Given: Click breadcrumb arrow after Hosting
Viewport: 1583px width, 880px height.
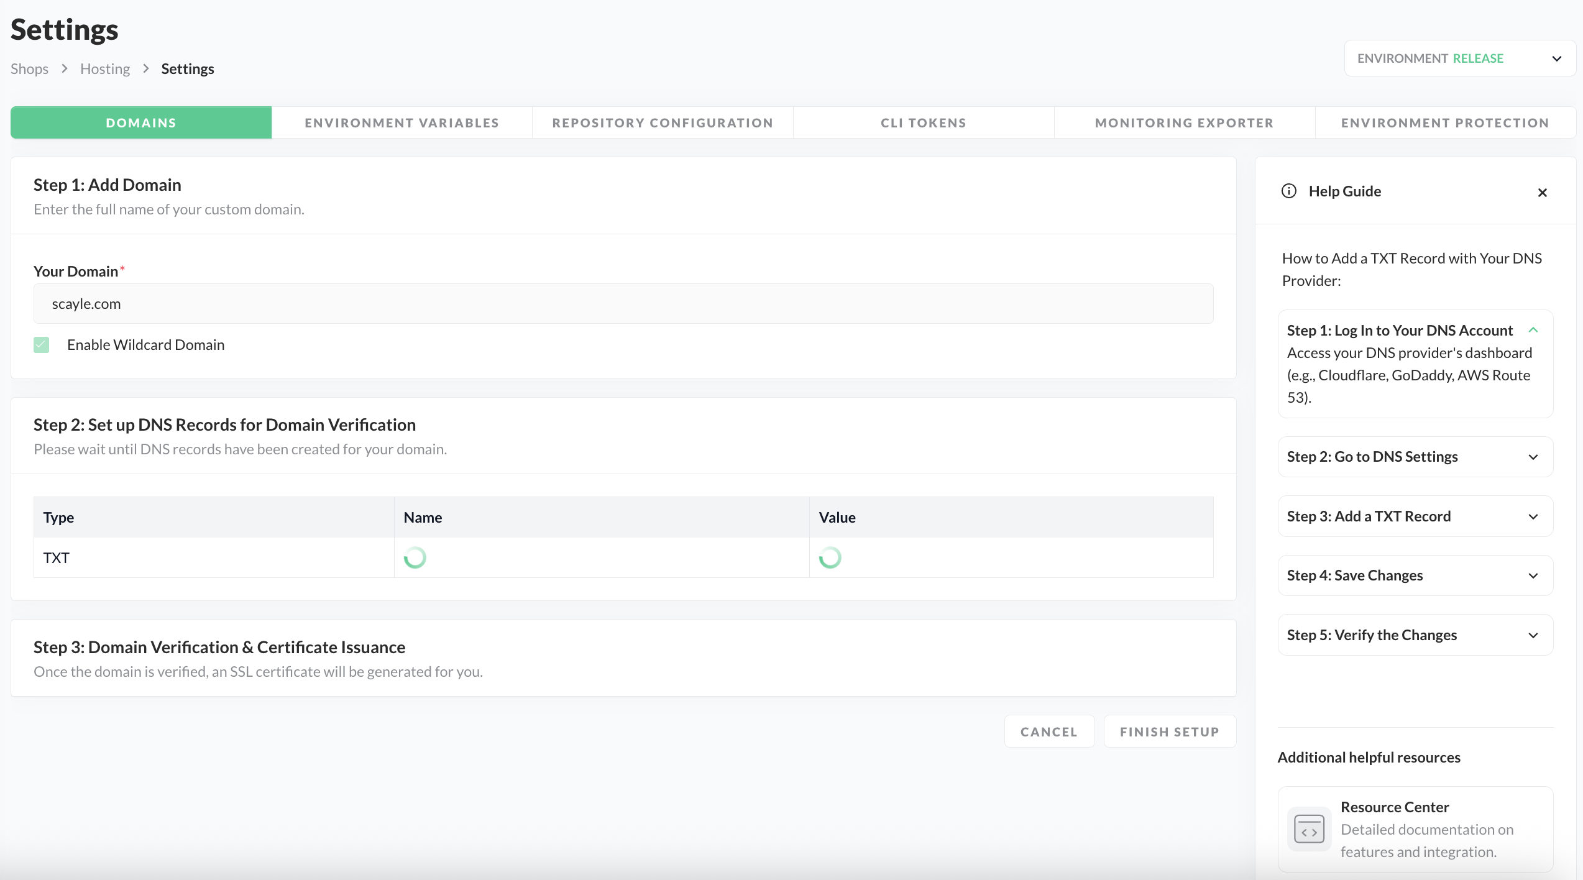Looking at the screenshot, I should [x=146, y=68].
